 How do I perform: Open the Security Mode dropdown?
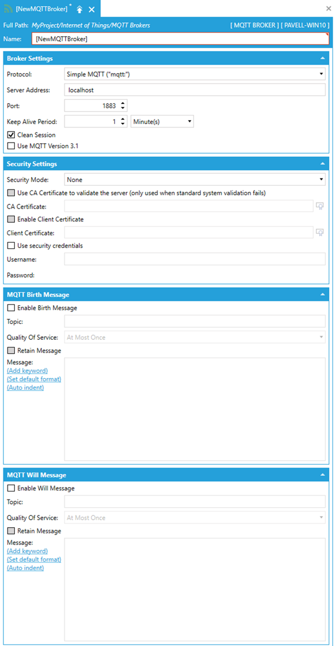pos(195,180)
